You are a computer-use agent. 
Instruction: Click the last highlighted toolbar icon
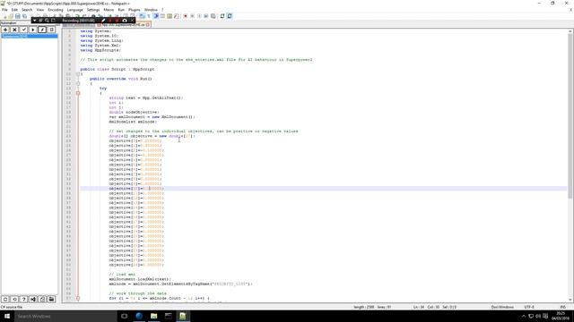tap(230, 16)
